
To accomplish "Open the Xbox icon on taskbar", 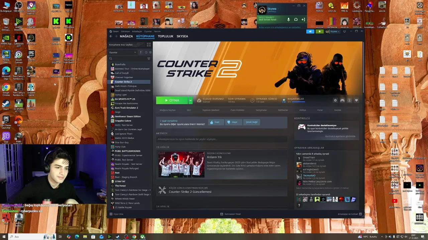I will point(142,237).
